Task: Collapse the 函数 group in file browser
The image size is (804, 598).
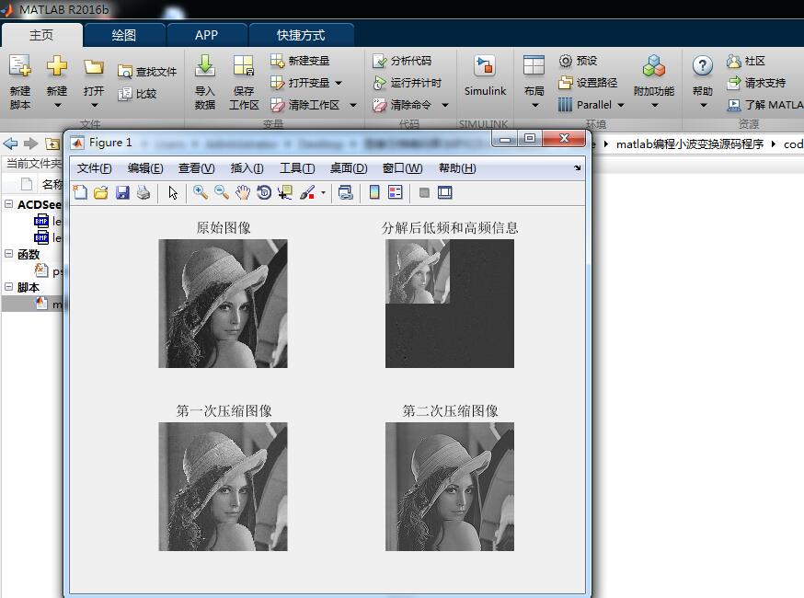Action: (8, 254)
